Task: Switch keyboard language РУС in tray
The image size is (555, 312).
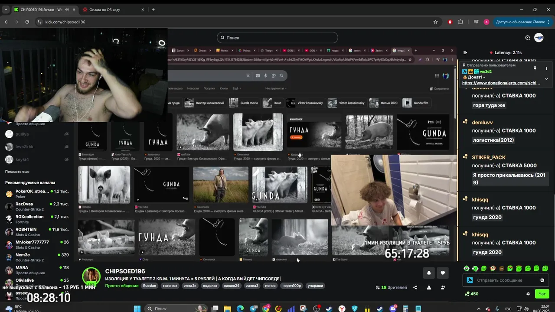Action: click(x=508, y=309)
